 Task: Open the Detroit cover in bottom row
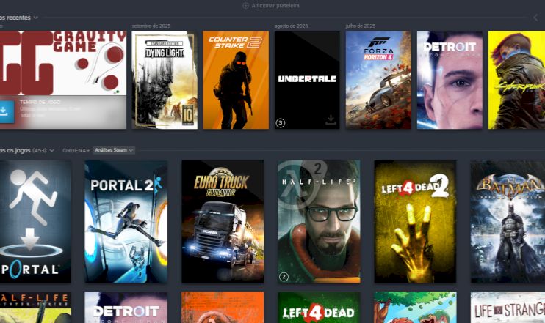(x=126, y=308)
